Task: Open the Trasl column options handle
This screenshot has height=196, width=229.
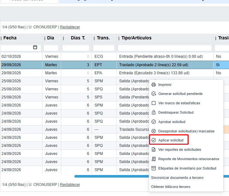Action: tap(215, 38)
